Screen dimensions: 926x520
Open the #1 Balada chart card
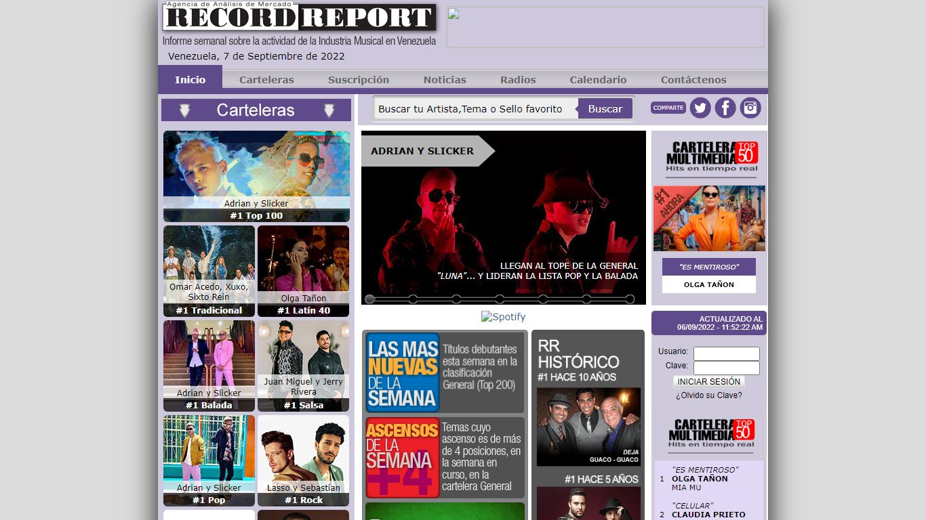click(x=209, y=366)
